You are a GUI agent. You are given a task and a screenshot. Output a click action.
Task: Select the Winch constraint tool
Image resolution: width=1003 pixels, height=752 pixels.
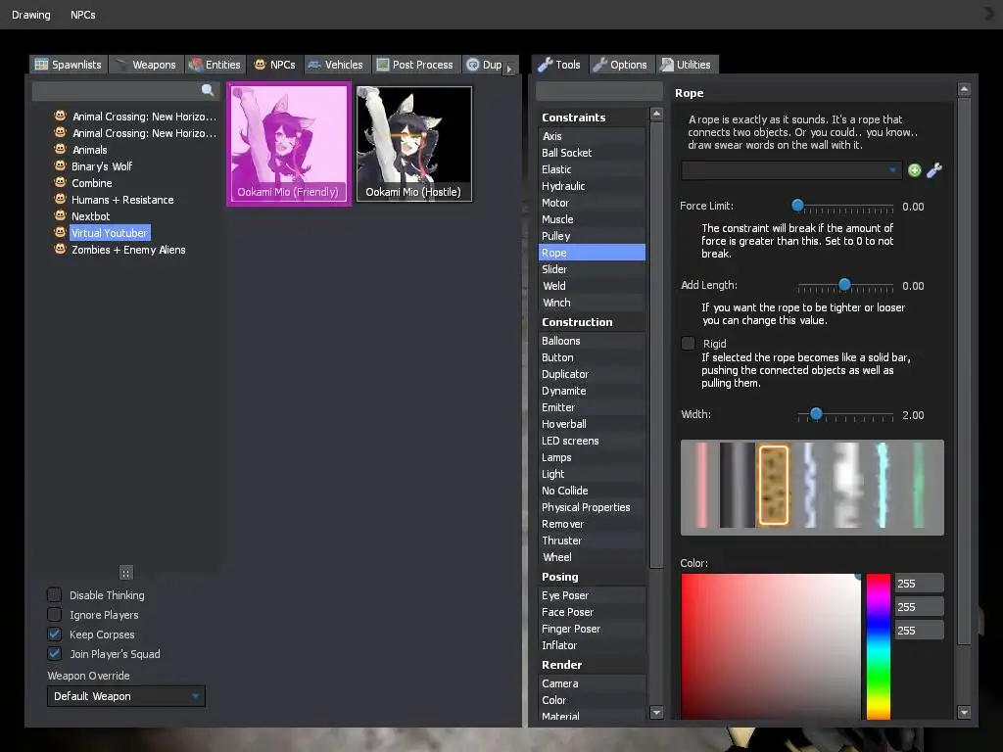tap(592, 303)
